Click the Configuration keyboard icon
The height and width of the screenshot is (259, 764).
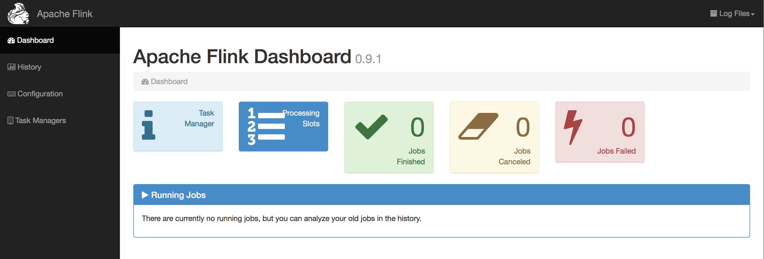tap(11, 94)
